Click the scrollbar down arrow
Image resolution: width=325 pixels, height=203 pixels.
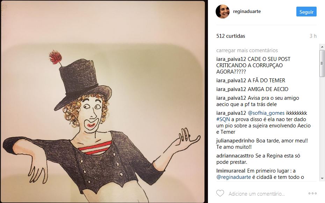pos(322,178)
